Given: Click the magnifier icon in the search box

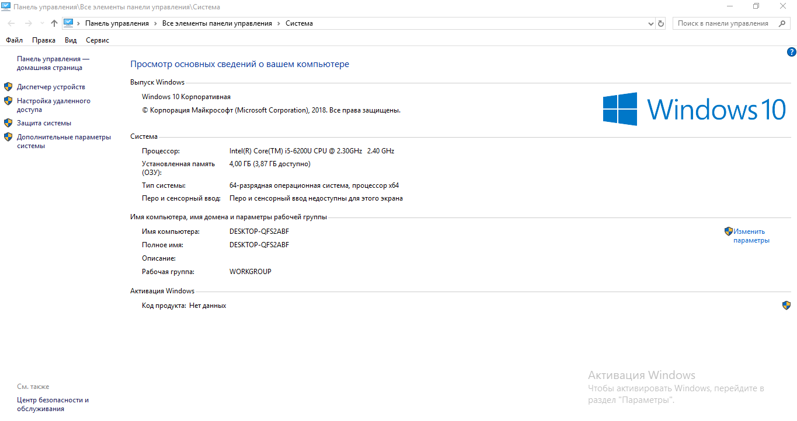Looking at the screenshot, I should pyautogui.click(x=781, y=23).
